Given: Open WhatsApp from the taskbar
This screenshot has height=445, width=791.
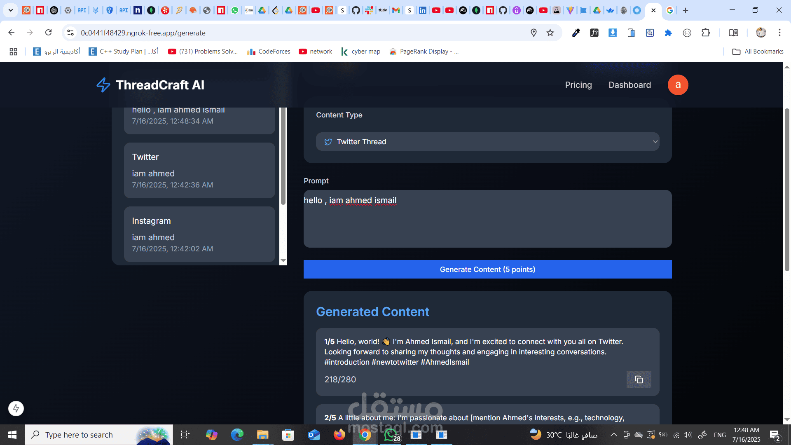Looking at the screenshot, I should point(391,435).
